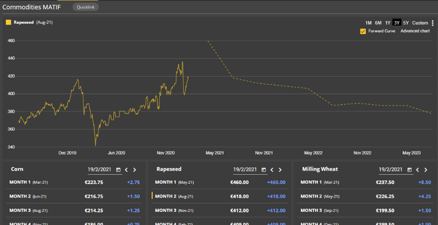The height and width of the screenshot is (225, 438).
Task: Click the Rapeseed price €460.00
Action: pos(239,183)
